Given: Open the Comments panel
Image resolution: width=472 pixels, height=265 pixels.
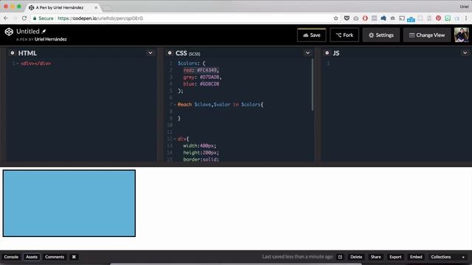Looking at the screenshot, I should tap(55, 257).
